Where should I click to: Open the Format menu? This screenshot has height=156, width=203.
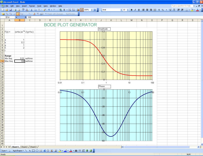32,6
